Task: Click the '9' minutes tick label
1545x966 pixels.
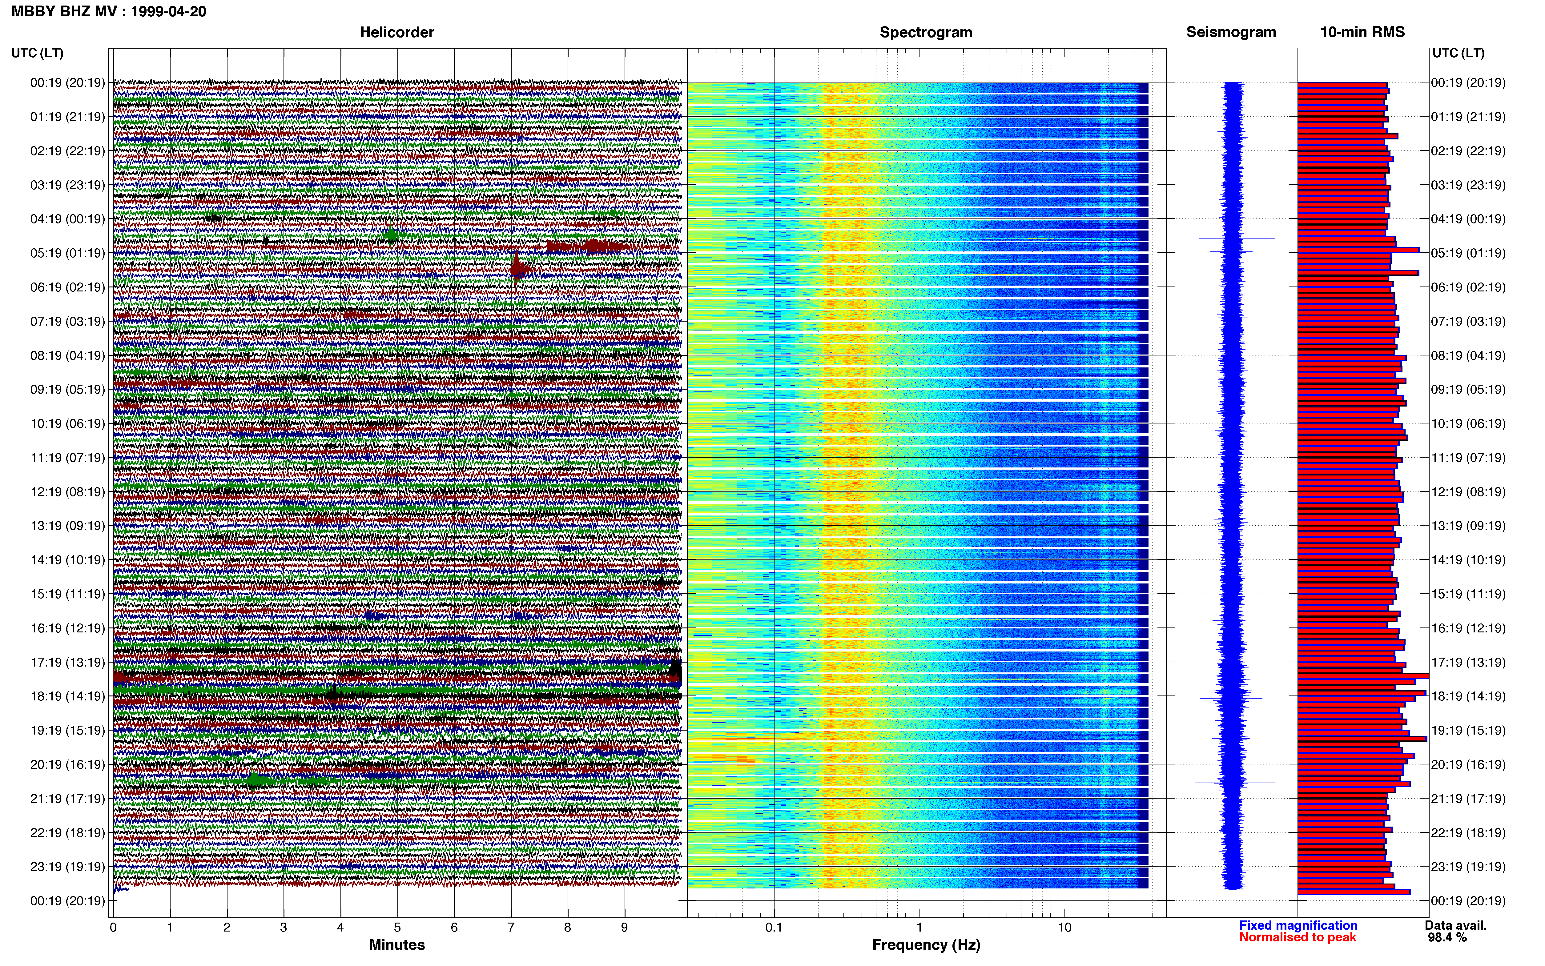Action: [624, 928]
